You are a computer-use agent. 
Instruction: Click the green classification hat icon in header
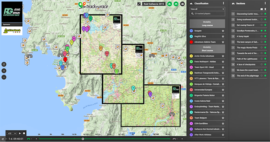170,4
